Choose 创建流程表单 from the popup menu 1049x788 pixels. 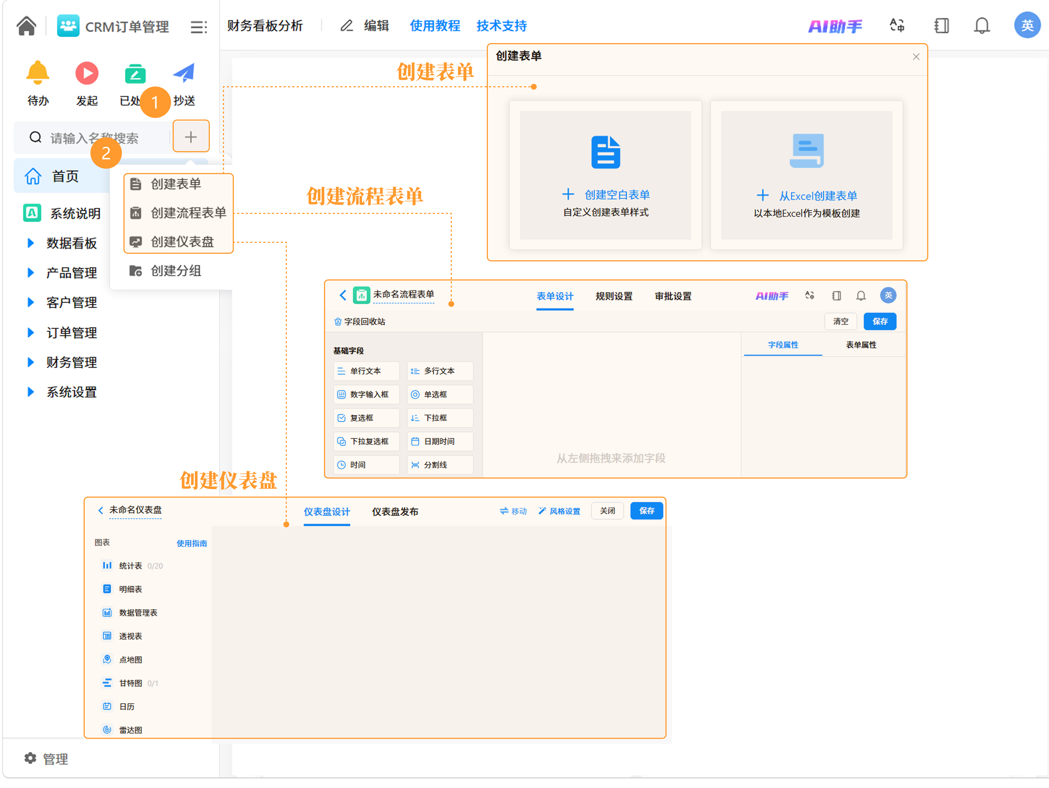pos(178,213)
